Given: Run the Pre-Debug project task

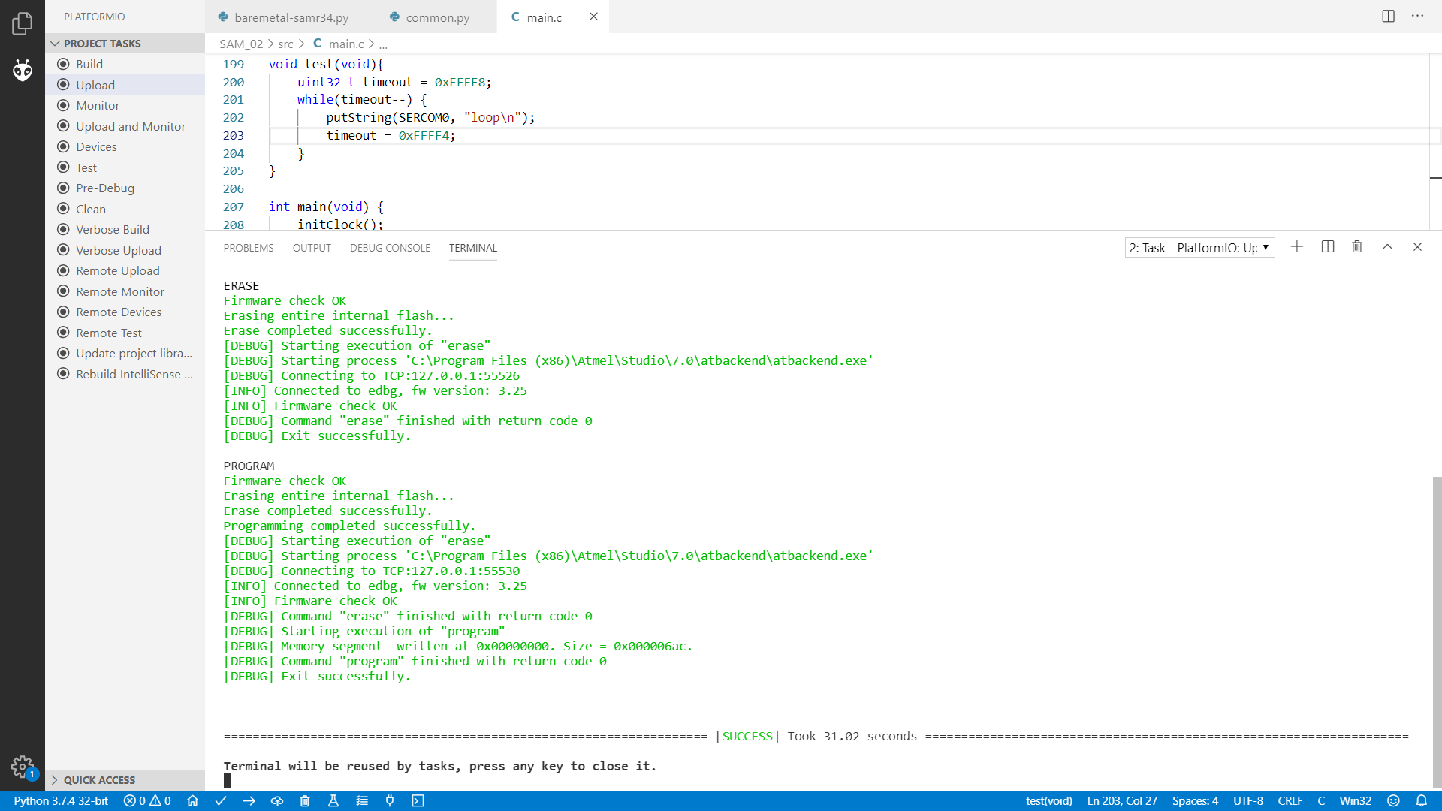Looking at the screenshot, I should (125, 188).
